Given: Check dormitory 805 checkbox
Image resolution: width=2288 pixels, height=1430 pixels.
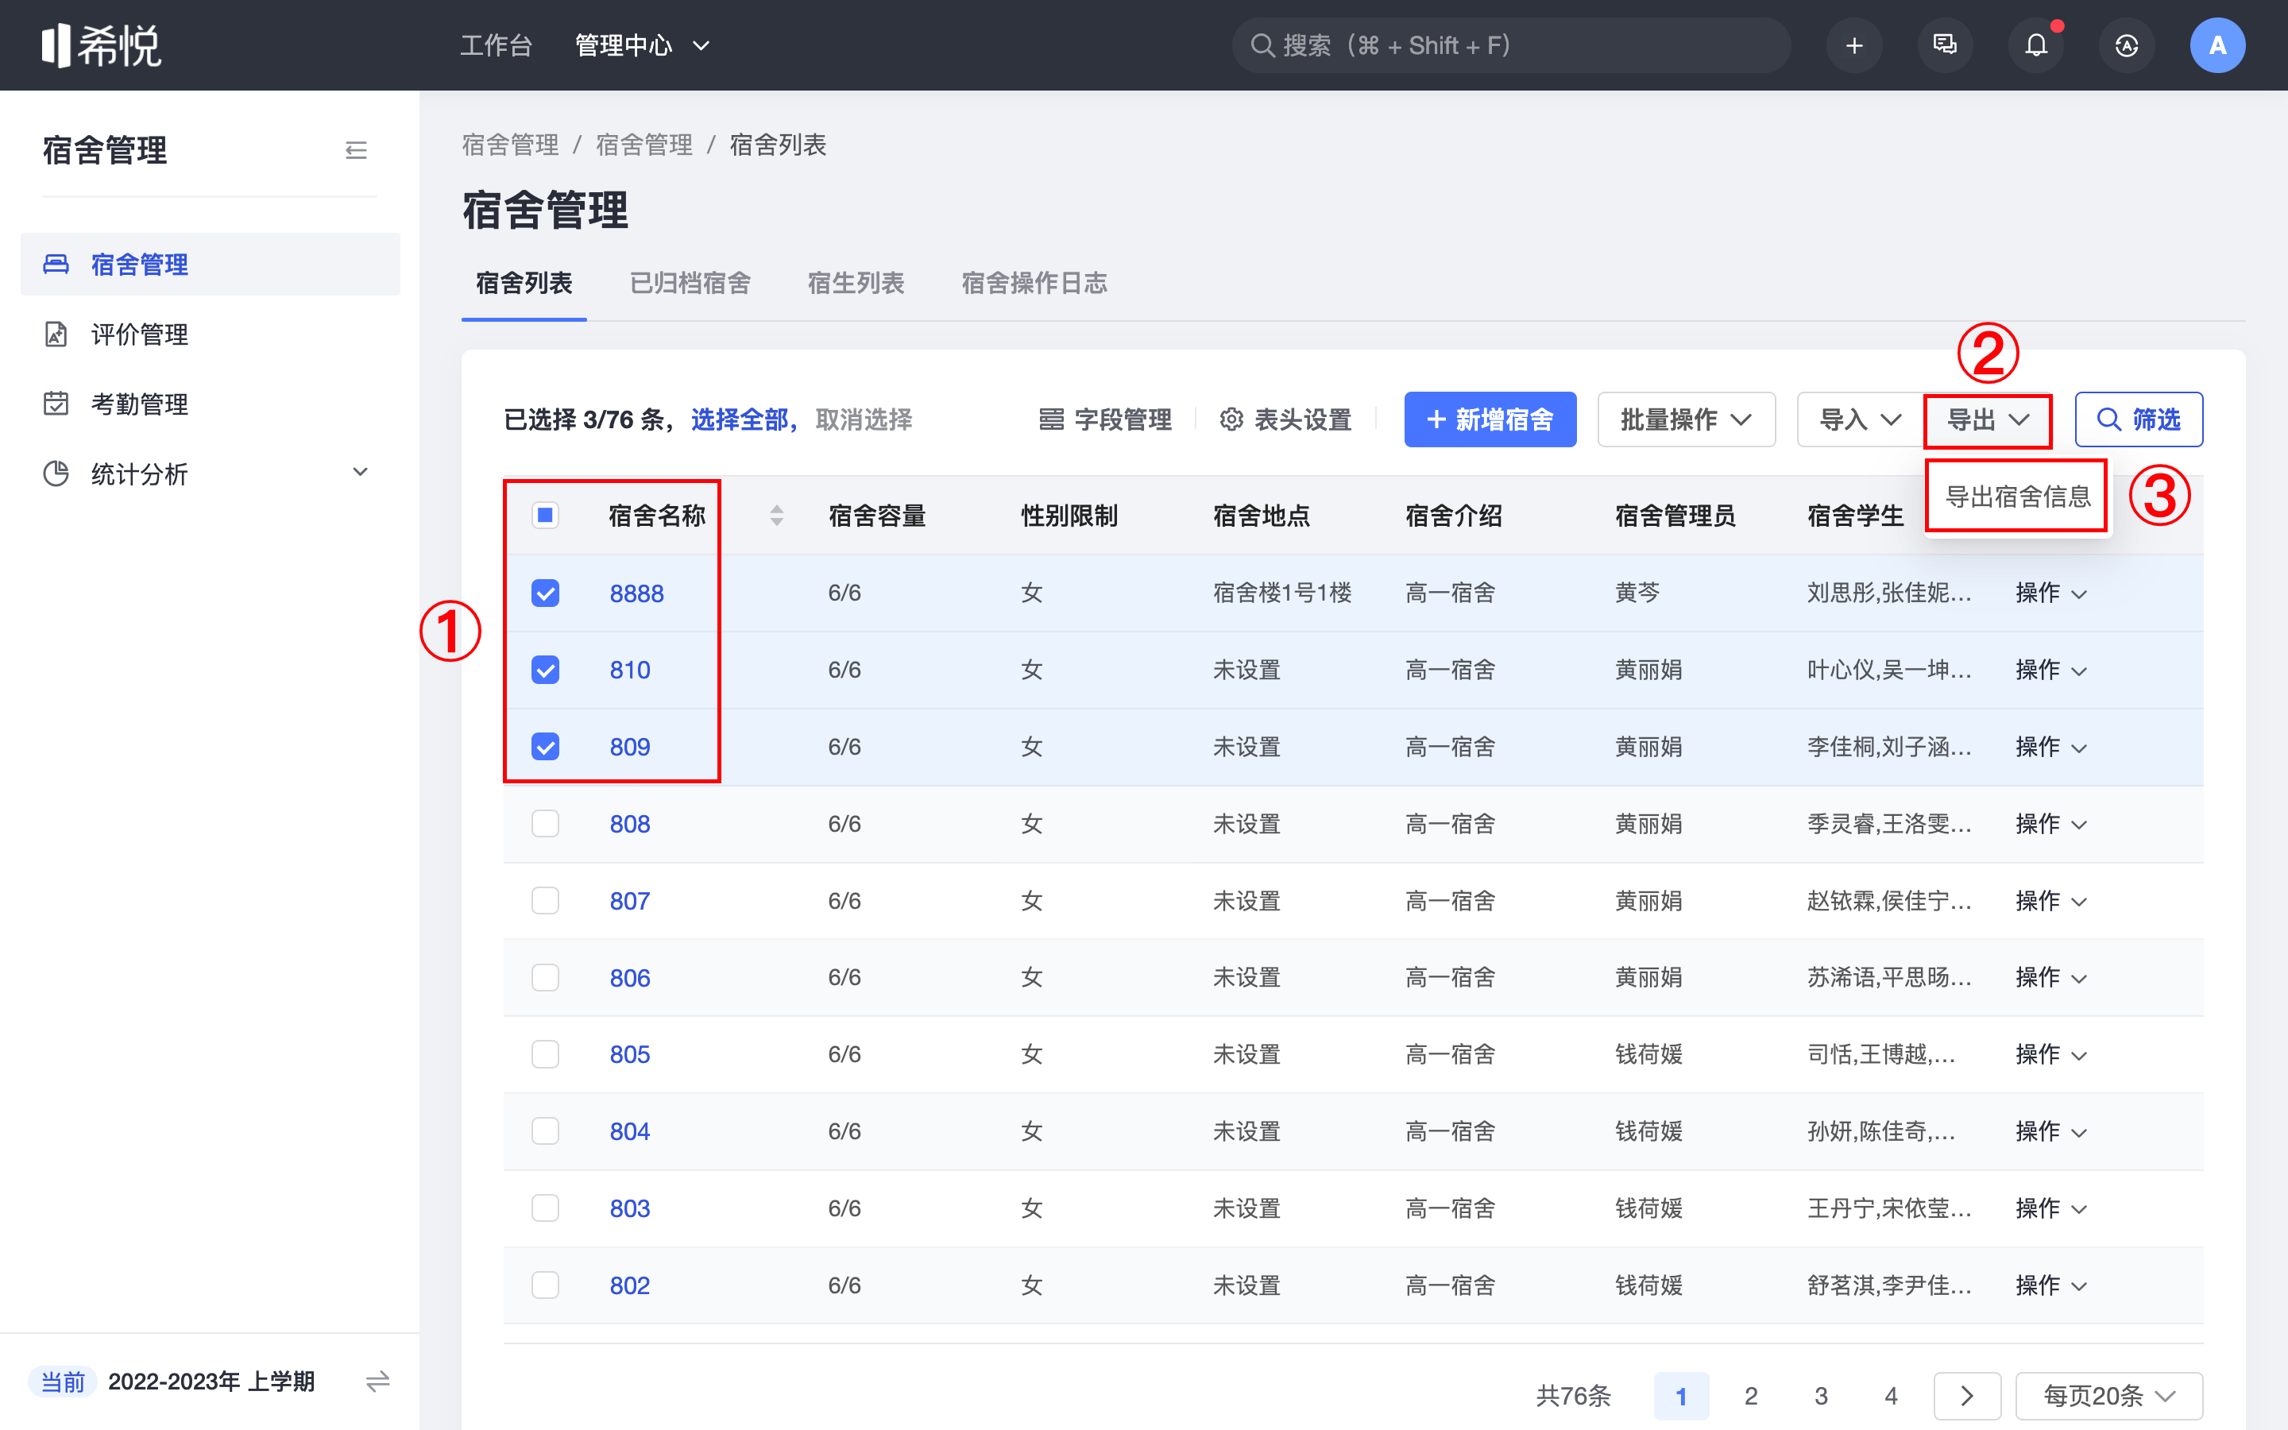Looking at the screenshot, I should [x=546, y=1054].
